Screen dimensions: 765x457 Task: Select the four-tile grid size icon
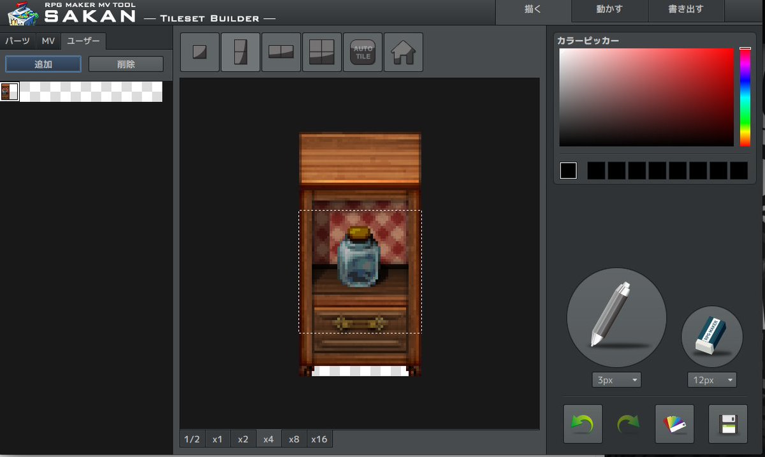click(x=322, y=52)
